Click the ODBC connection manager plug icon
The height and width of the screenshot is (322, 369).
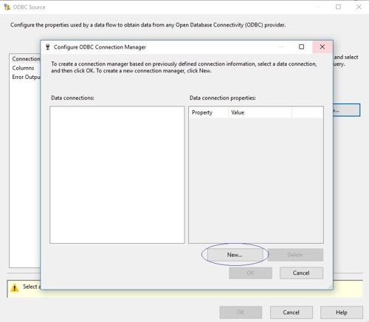[x=48, y=47]
